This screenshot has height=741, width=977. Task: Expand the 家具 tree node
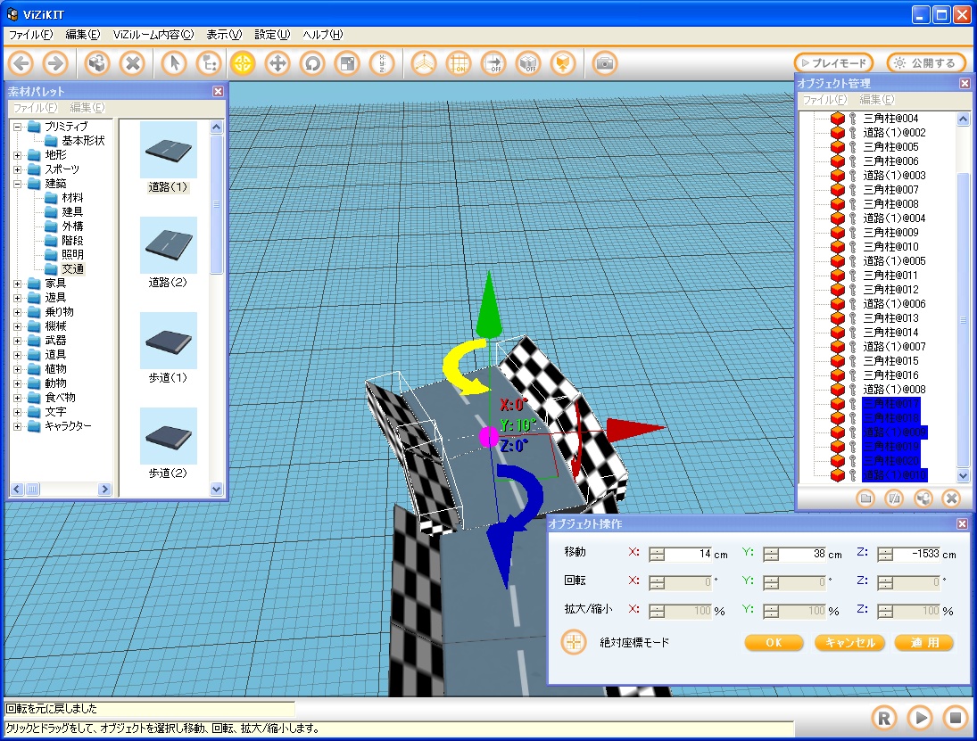click(x=18, y=284)
